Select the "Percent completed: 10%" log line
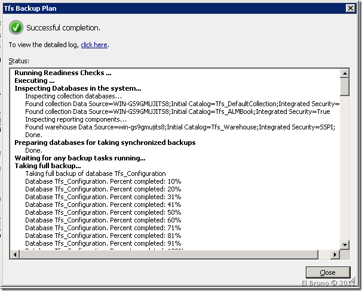 pos(103,181)
